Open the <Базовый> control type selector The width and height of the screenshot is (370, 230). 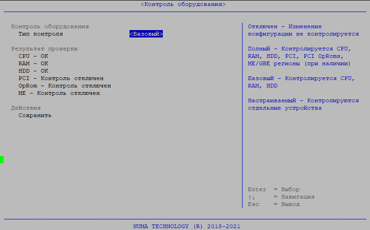pos(146,34)
